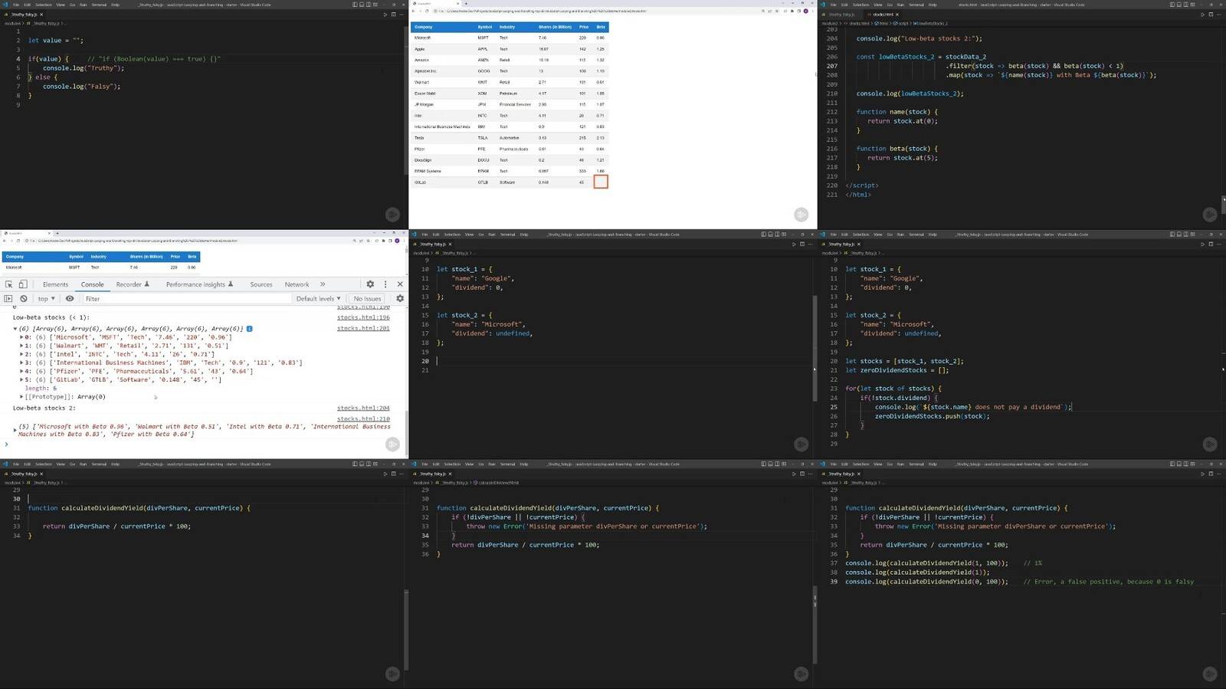
Task: Switch to _truthy_falsy.js tab beside stocks.html
Action: tap(841, 14)
